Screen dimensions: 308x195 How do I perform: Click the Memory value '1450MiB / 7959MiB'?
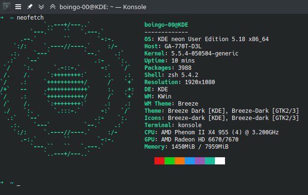tap(200, 147)
